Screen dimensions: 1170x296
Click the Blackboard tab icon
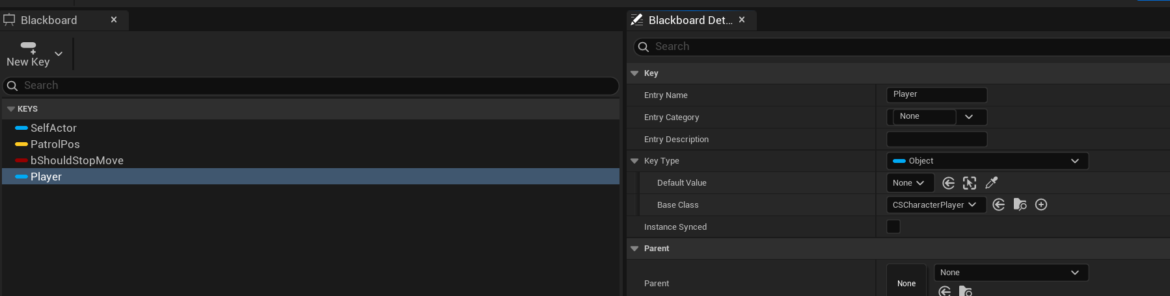tap(9, 20)
